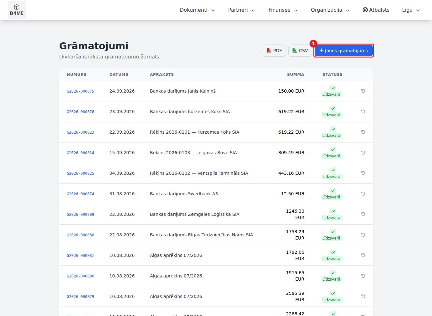Expand the Partneri dropdown
Viewport: 432px width, 316px height.
click(x=242, y=10)
